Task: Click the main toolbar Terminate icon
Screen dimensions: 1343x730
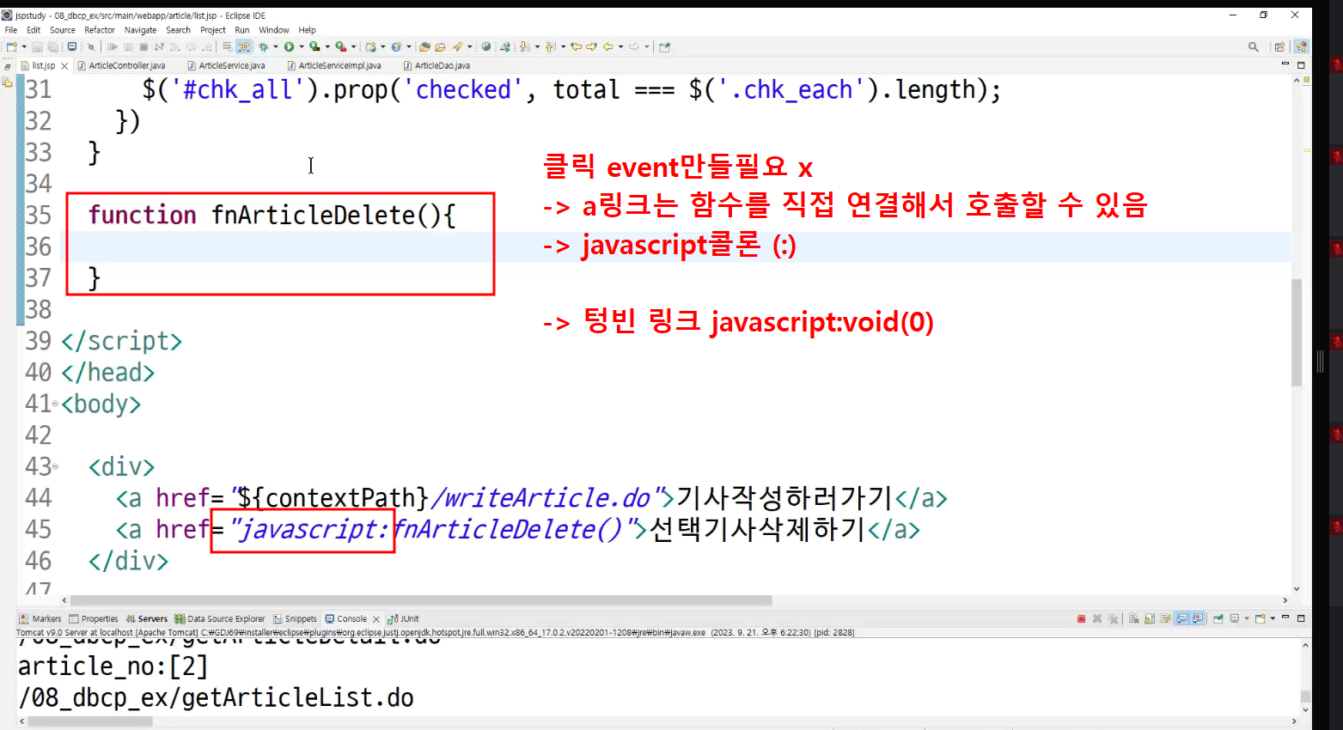Action: click(x=143, y=47)
